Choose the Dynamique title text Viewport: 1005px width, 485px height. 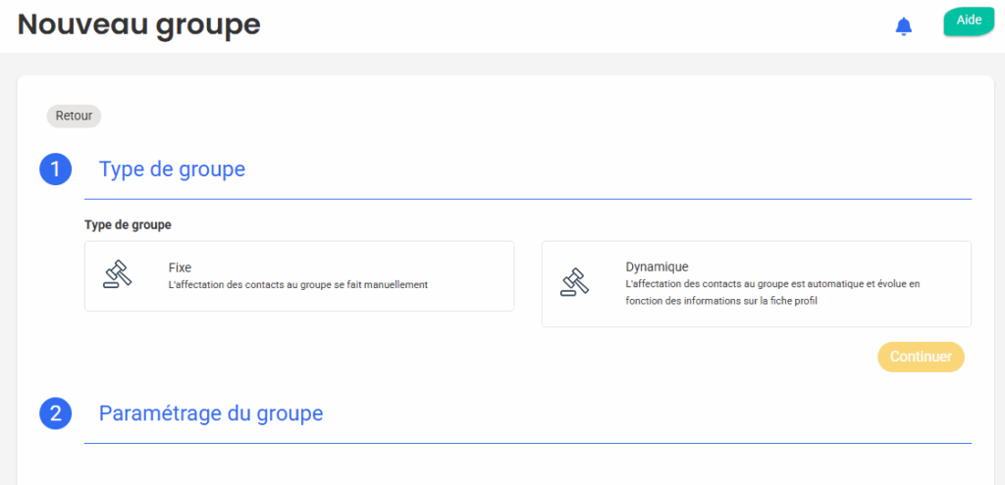(x=657, y=267)
